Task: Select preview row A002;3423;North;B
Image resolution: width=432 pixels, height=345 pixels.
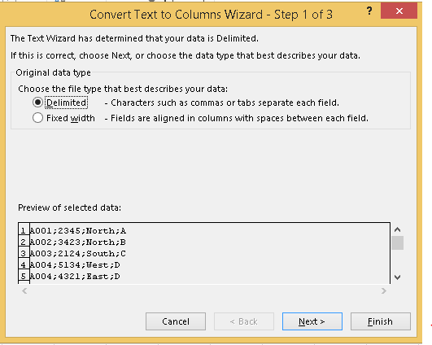Action: (78, 242)
